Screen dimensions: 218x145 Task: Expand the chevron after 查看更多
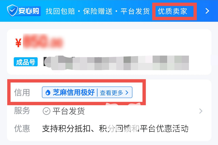[x=127, y=93]
